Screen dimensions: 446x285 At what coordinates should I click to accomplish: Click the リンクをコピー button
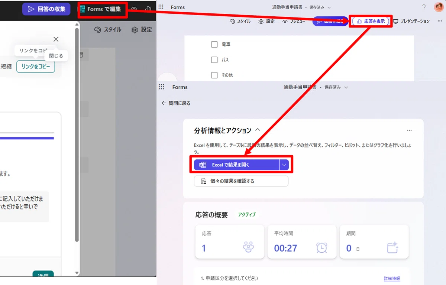point(36,67)
